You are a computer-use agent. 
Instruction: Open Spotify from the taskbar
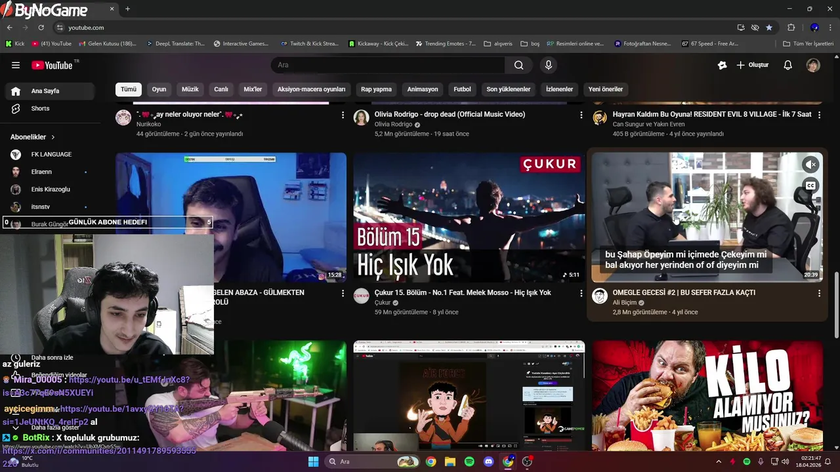coord(469,462)
